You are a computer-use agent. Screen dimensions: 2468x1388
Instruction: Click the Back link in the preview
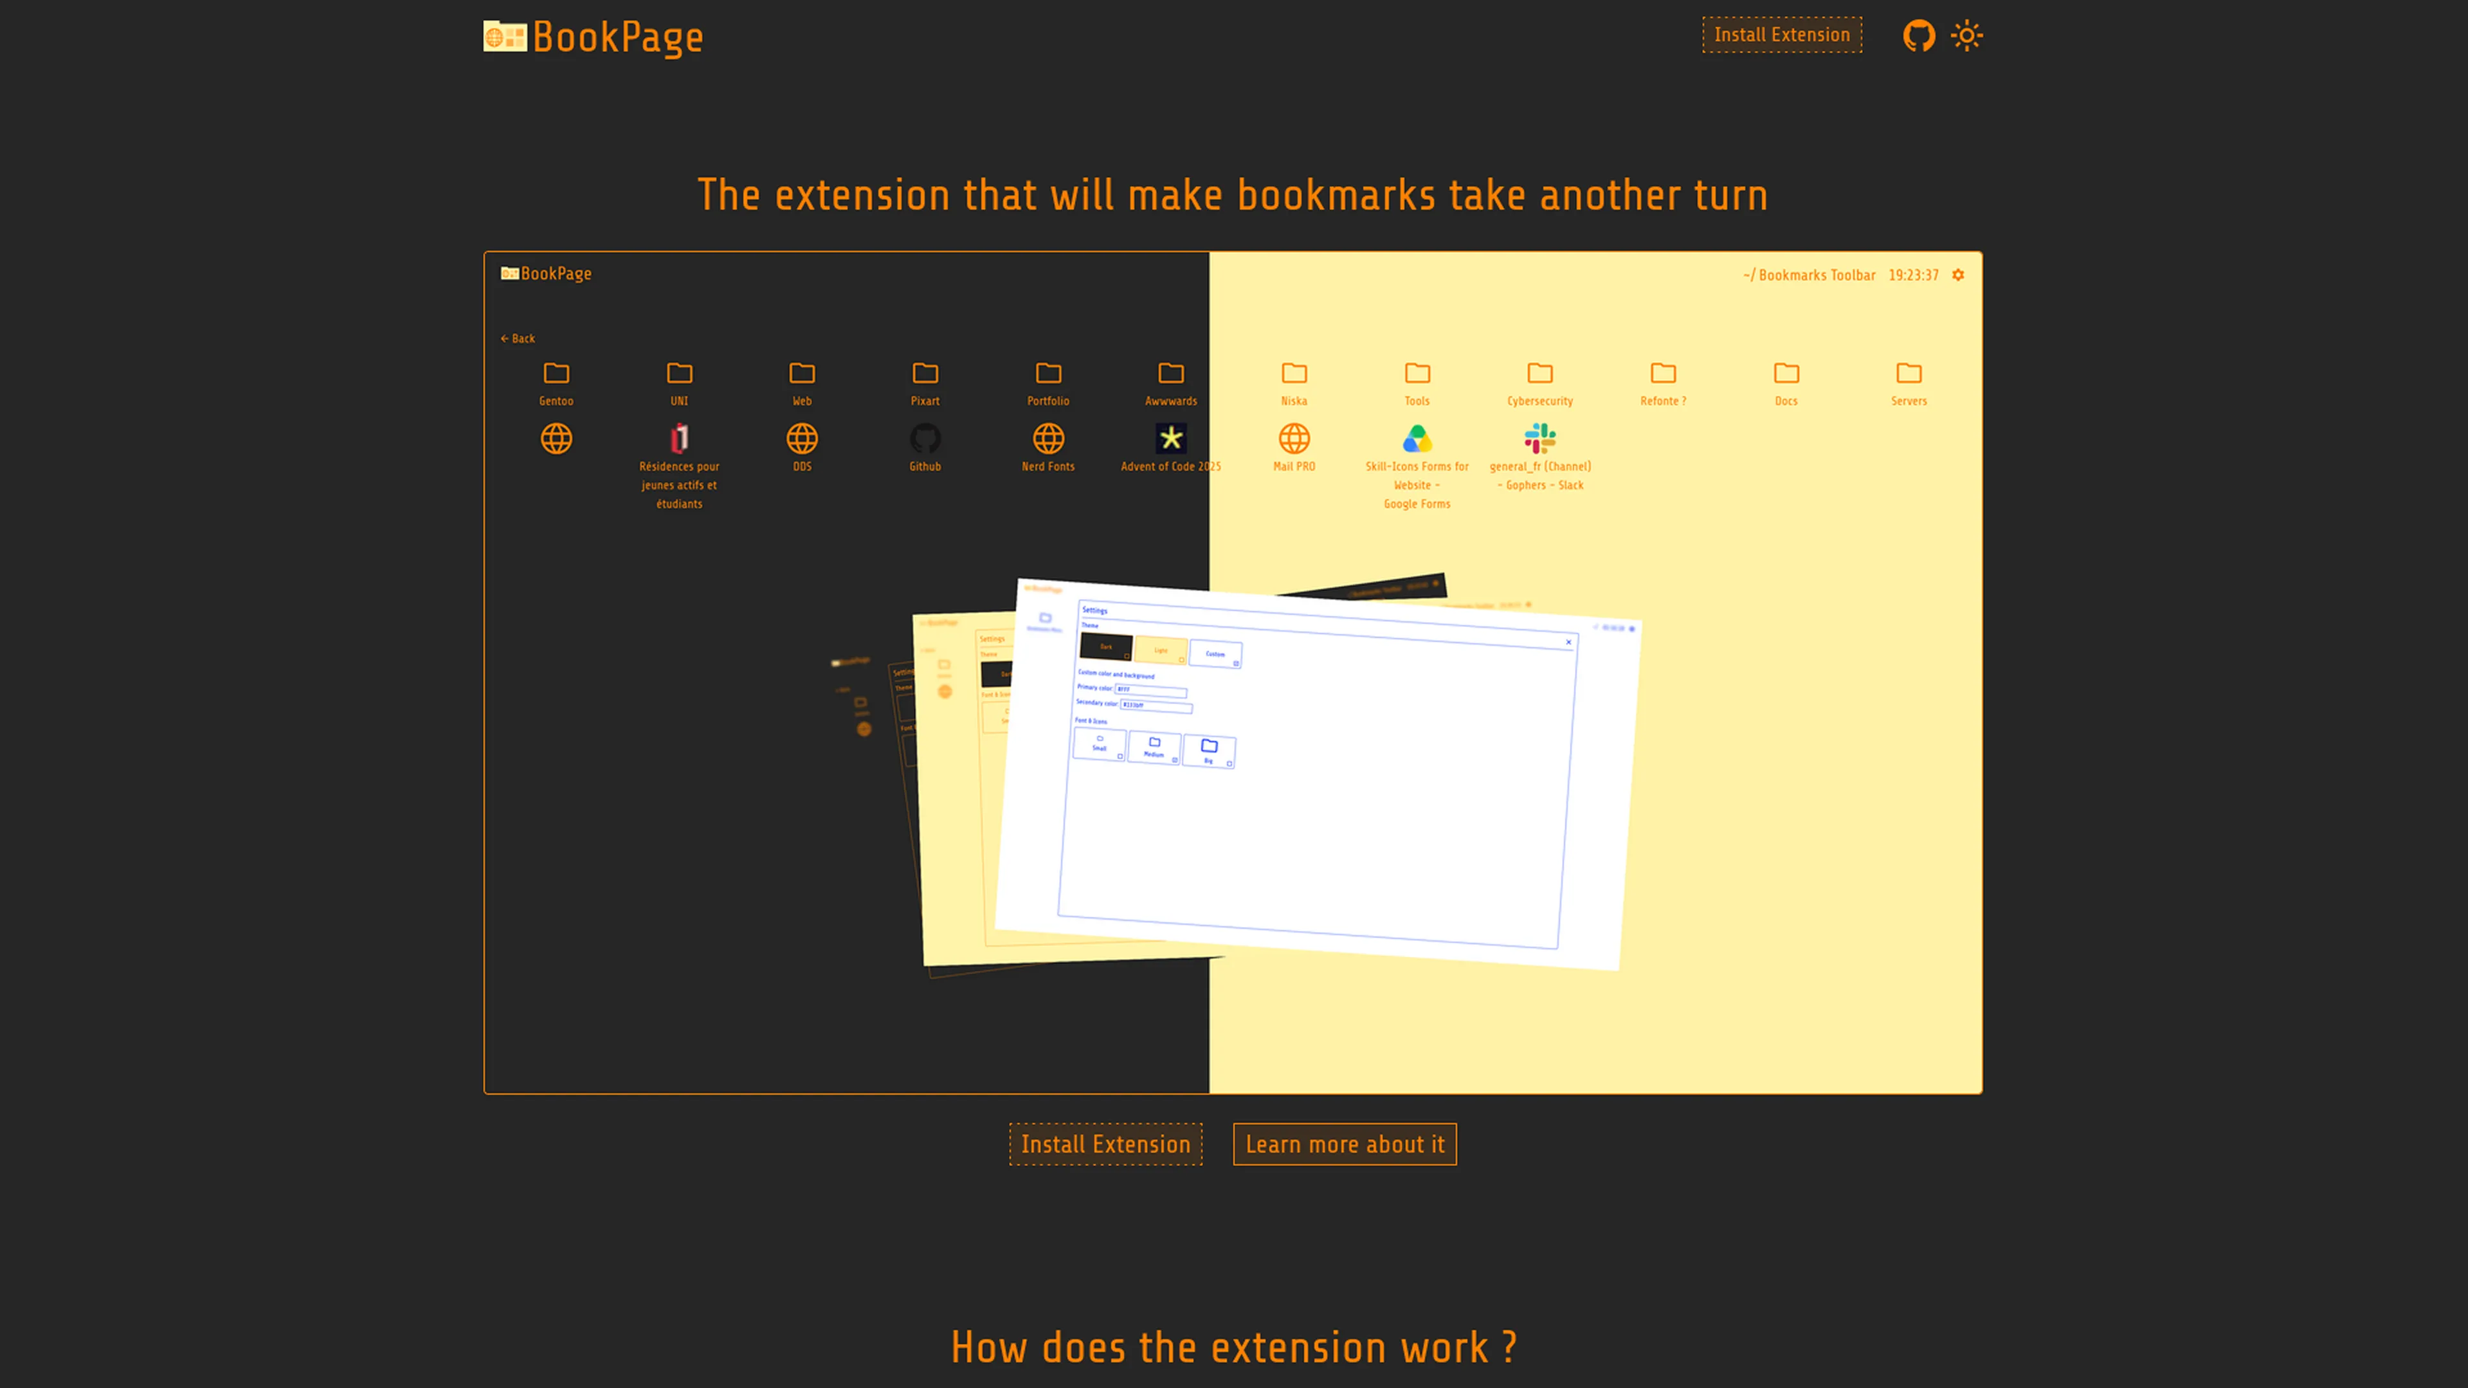pos(518,338)
